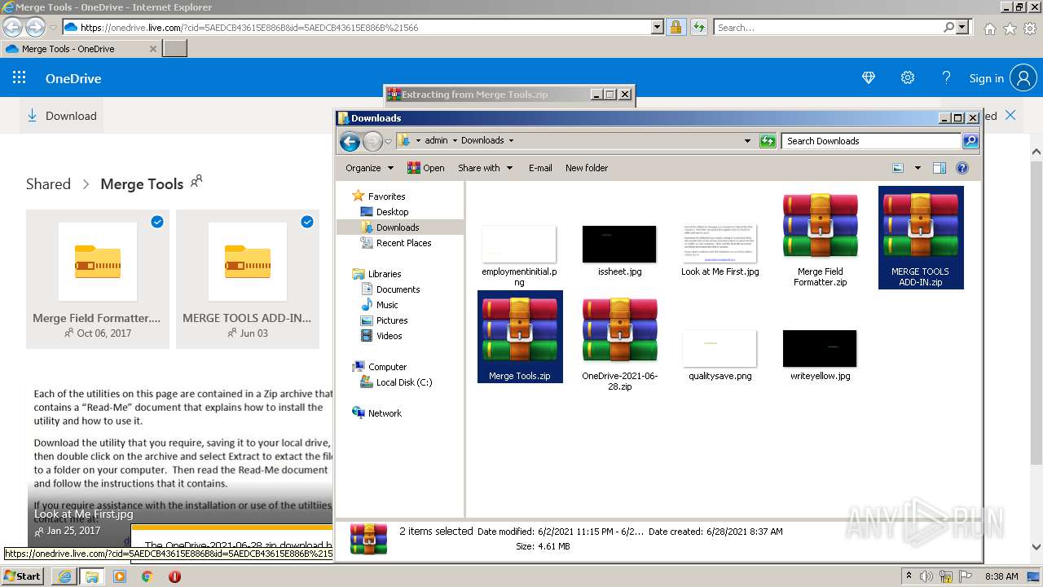
Task: Select Merge Tools.zip archive icon
Action: tap(520, 329)
